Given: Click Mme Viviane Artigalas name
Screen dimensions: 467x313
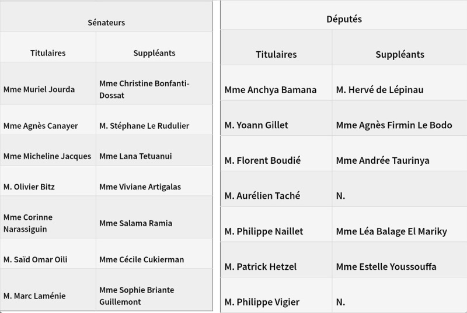Looking at the screenshot, I should tap(140, 187).
